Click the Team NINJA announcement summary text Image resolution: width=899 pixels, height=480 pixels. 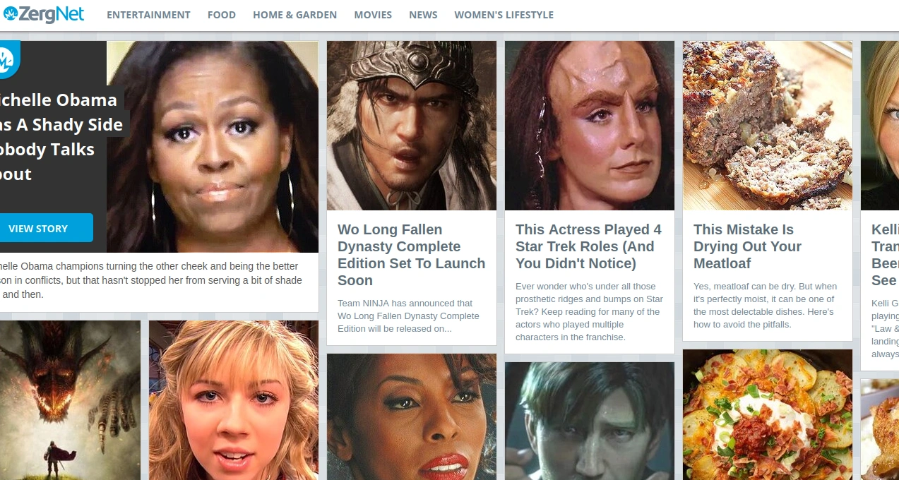click(x=408, y=316)
